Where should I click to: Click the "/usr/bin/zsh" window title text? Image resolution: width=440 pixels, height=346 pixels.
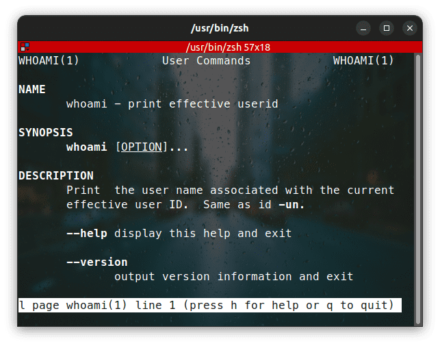(x=220, y=28)
